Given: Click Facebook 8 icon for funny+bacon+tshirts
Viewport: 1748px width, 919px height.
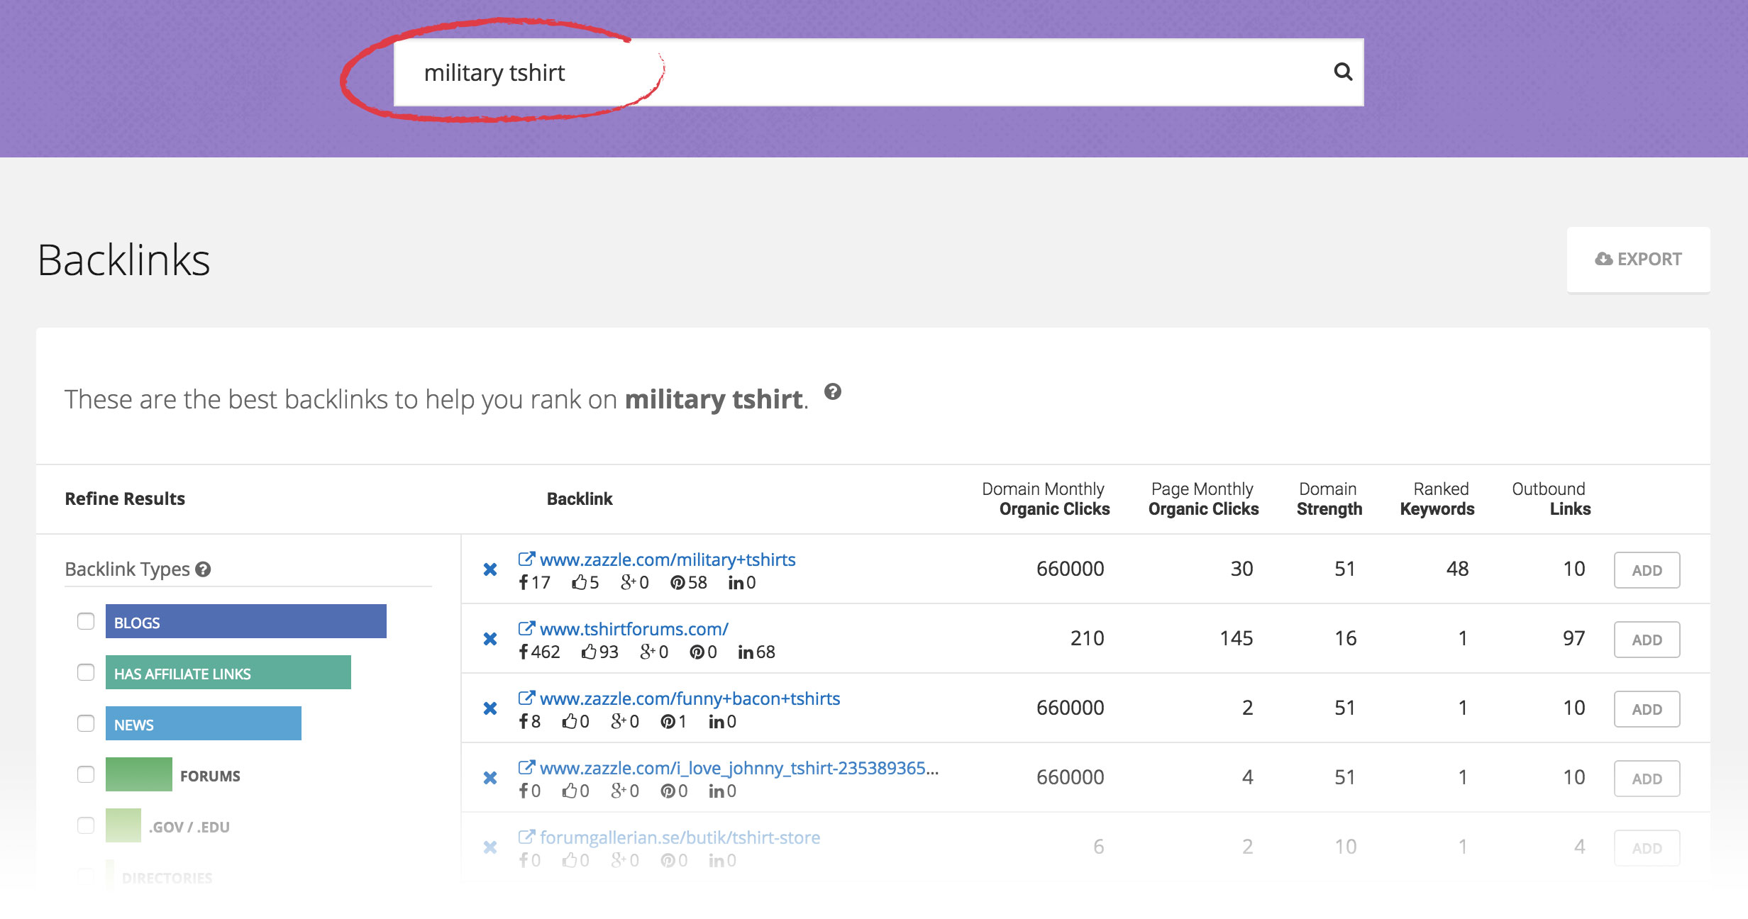Looking at the screenshot, I should pyautogui.click(x=524, y=721).
